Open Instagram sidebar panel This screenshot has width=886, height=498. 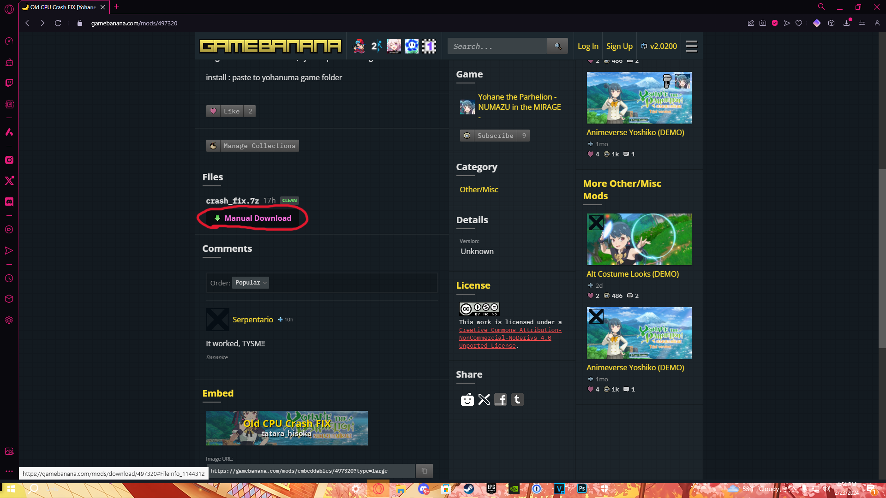[x=9, y=160]
